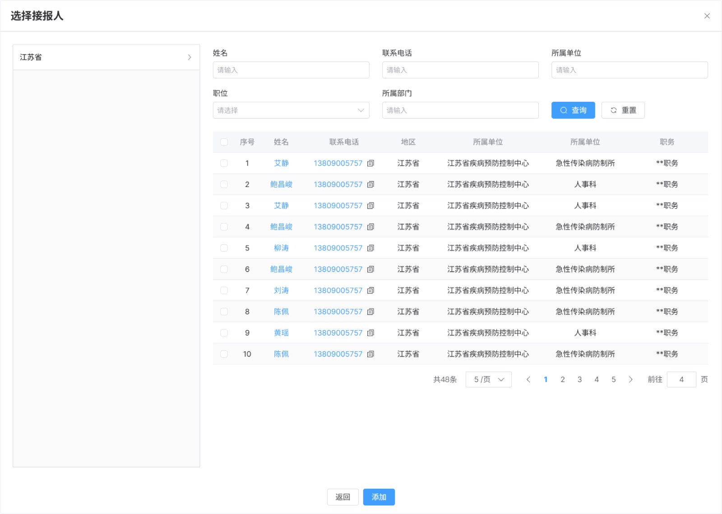The width and height of the screenshot is (722, 514).
Task: Copy phone number in row 5
Action: (370, 248)
